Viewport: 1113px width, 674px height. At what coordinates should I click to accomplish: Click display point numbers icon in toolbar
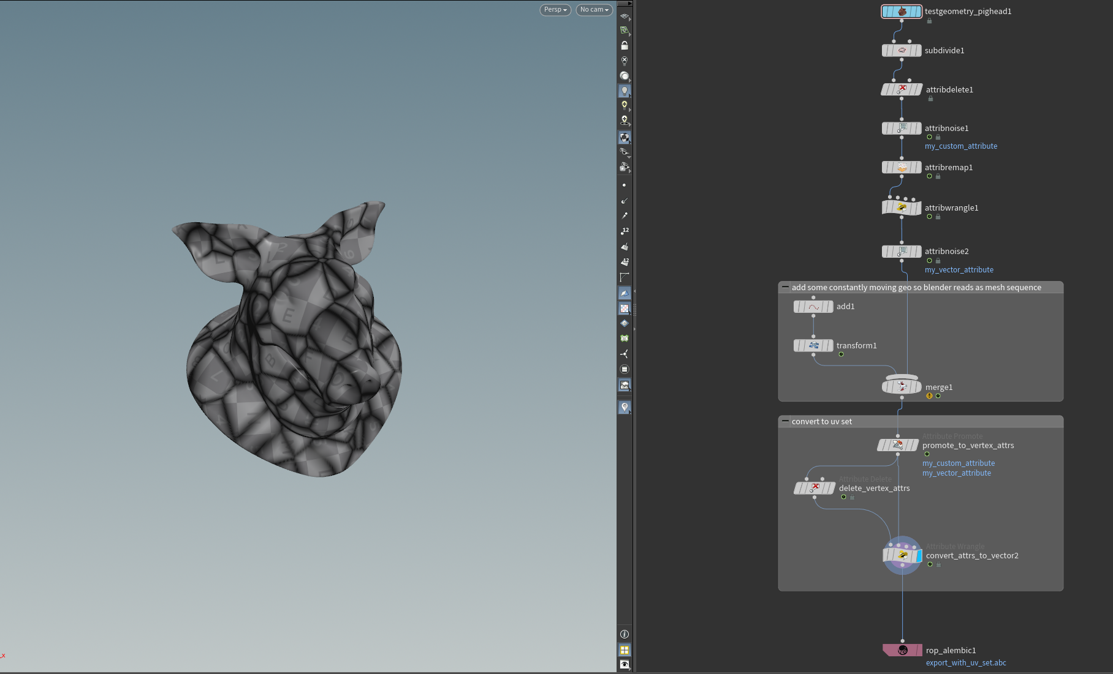tap(625, 231)
